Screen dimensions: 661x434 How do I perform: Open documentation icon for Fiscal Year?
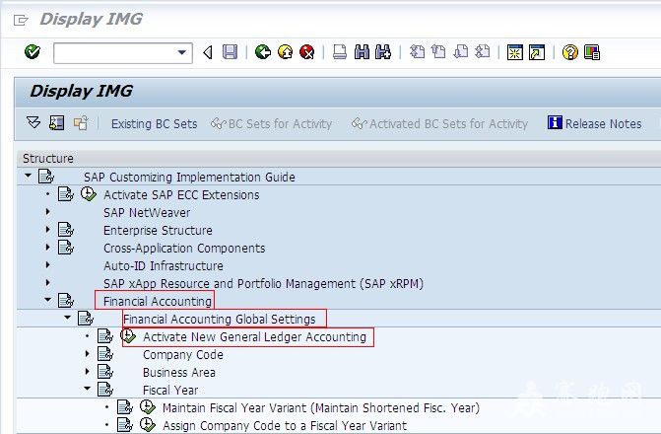(105, 389)
